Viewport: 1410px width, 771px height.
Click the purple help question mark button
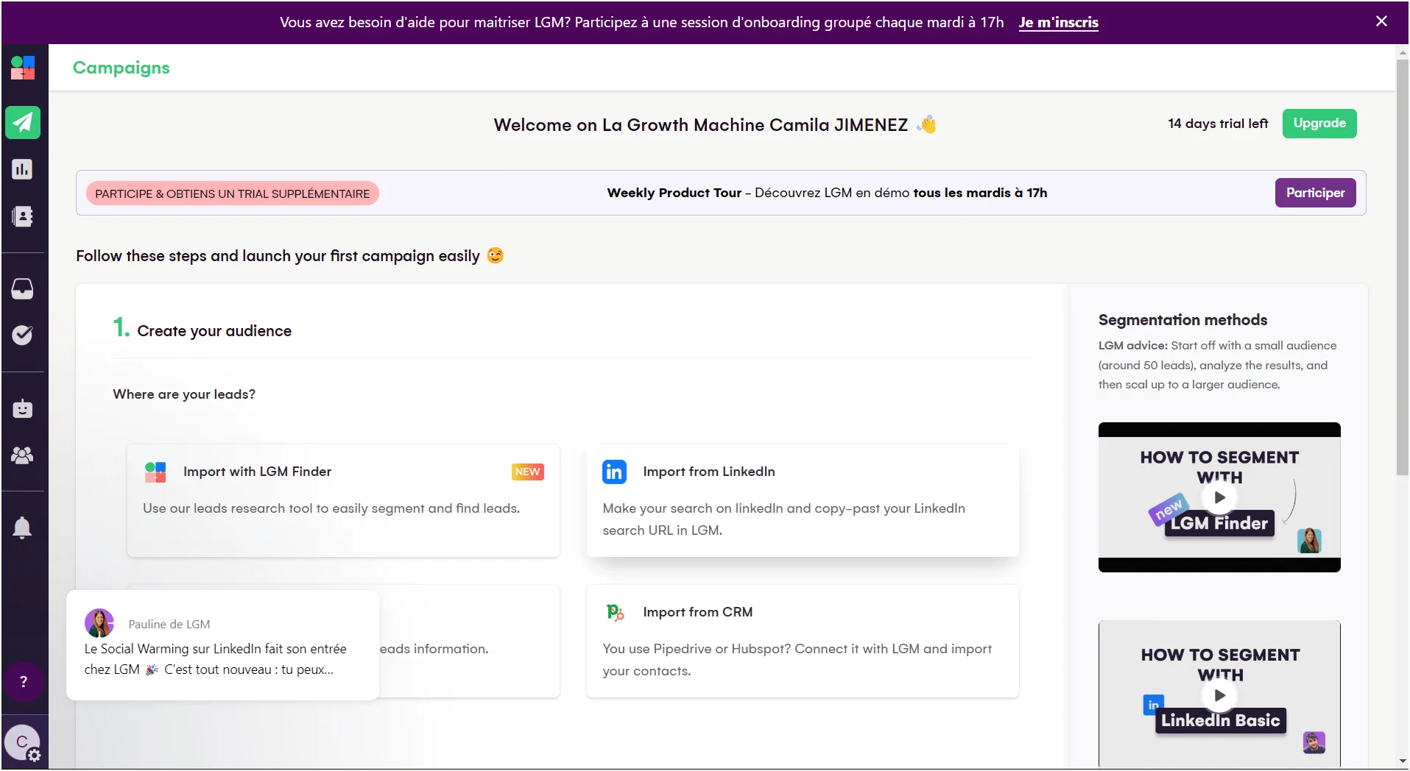[24, 681]
